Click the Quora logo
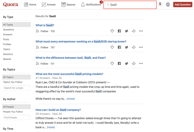This screenshot has width=194, height=132. pyautogui.click(x=11, y=4)
